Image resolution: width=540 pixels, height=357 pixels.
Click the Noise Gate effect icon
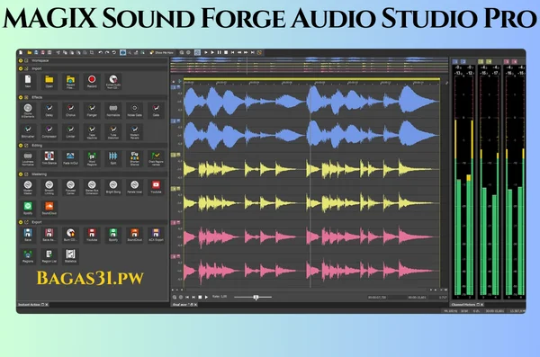[135, 111]
